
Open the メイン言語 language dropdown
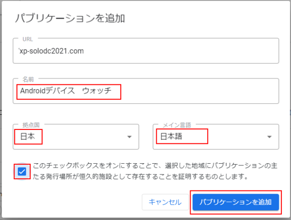(x=216, y=137)
